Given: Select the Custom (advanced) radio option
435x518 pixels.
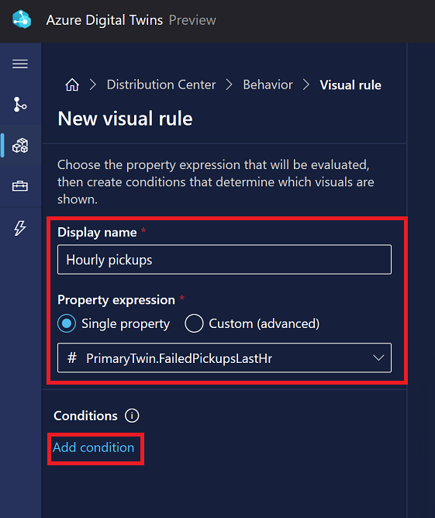Looking at the screenshot, I should (x=194, y=323).
